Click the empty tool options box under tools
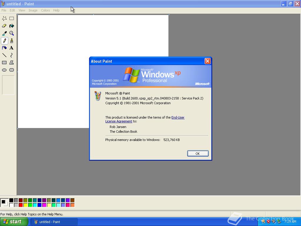 [x=8, y=85]
